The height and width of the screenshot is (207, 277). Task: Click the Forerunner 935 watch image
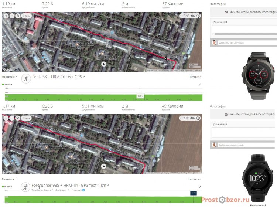[x=258, y=178]
